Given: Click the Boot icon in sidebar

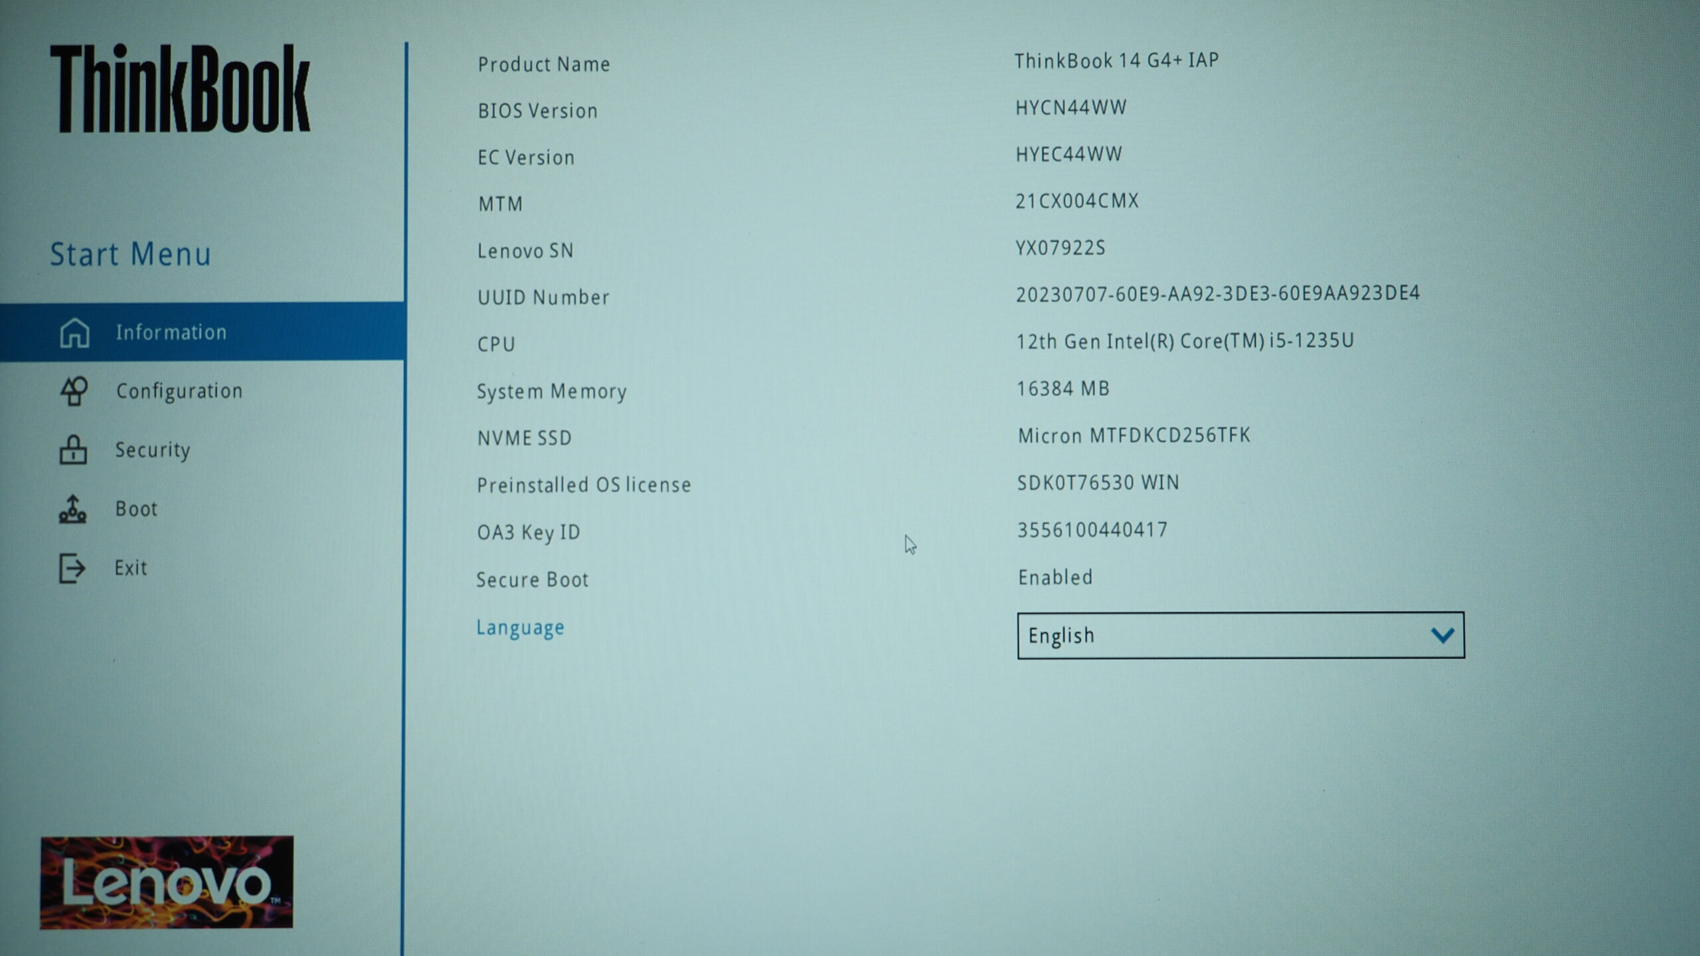Looking at the screenshot, I should pos(72,509).
